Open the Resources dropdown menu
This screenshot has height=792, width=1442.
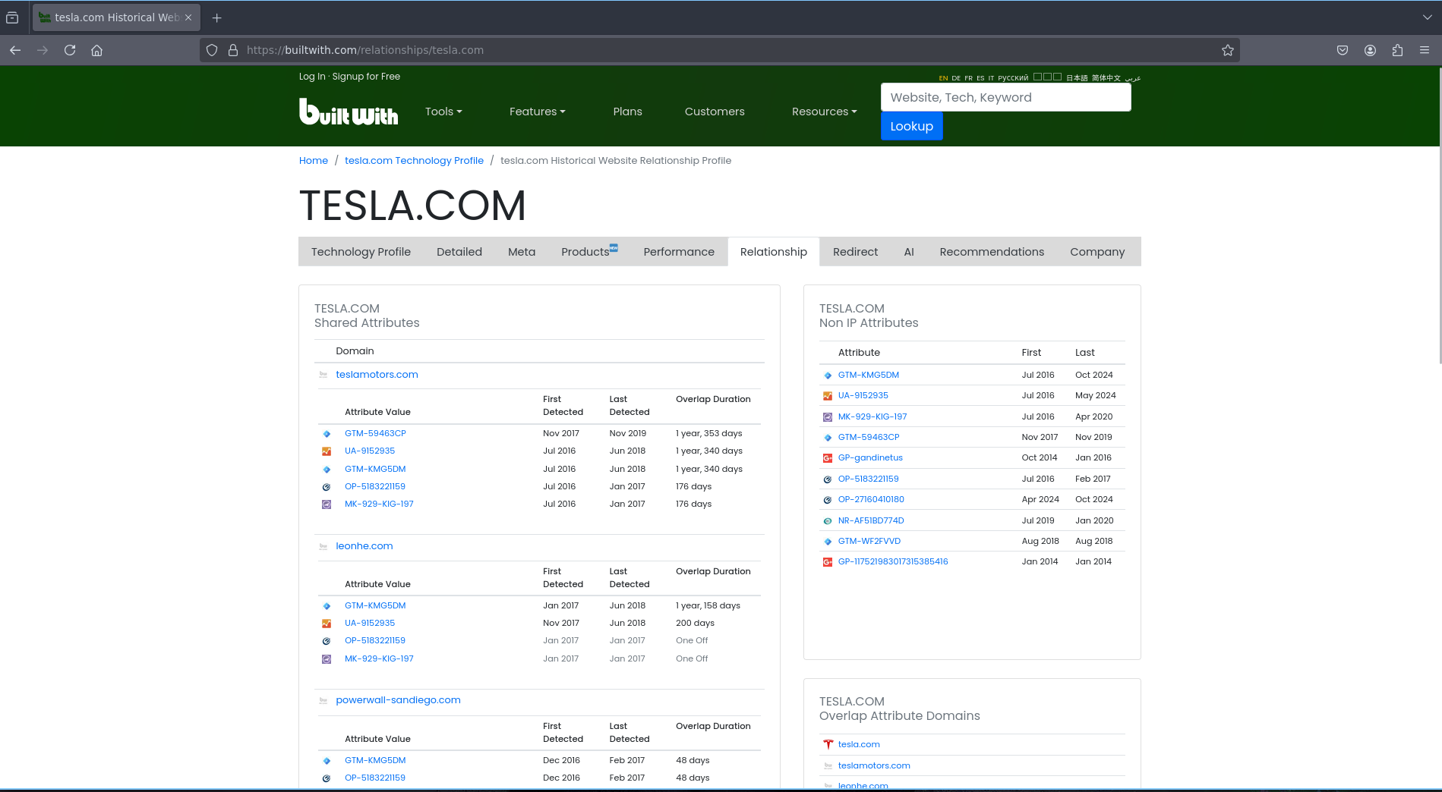click(824, 112)
